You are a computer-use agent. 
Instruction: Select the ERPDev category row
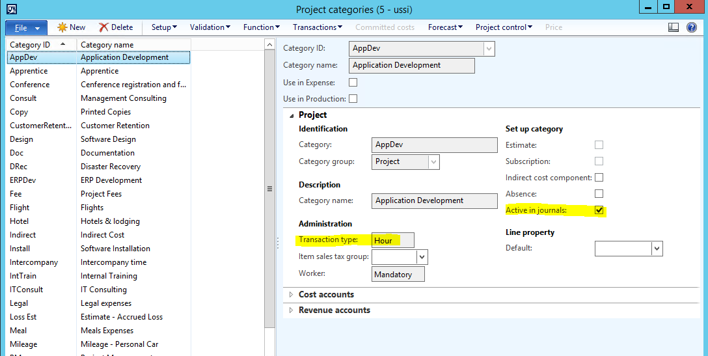[23, 180]
